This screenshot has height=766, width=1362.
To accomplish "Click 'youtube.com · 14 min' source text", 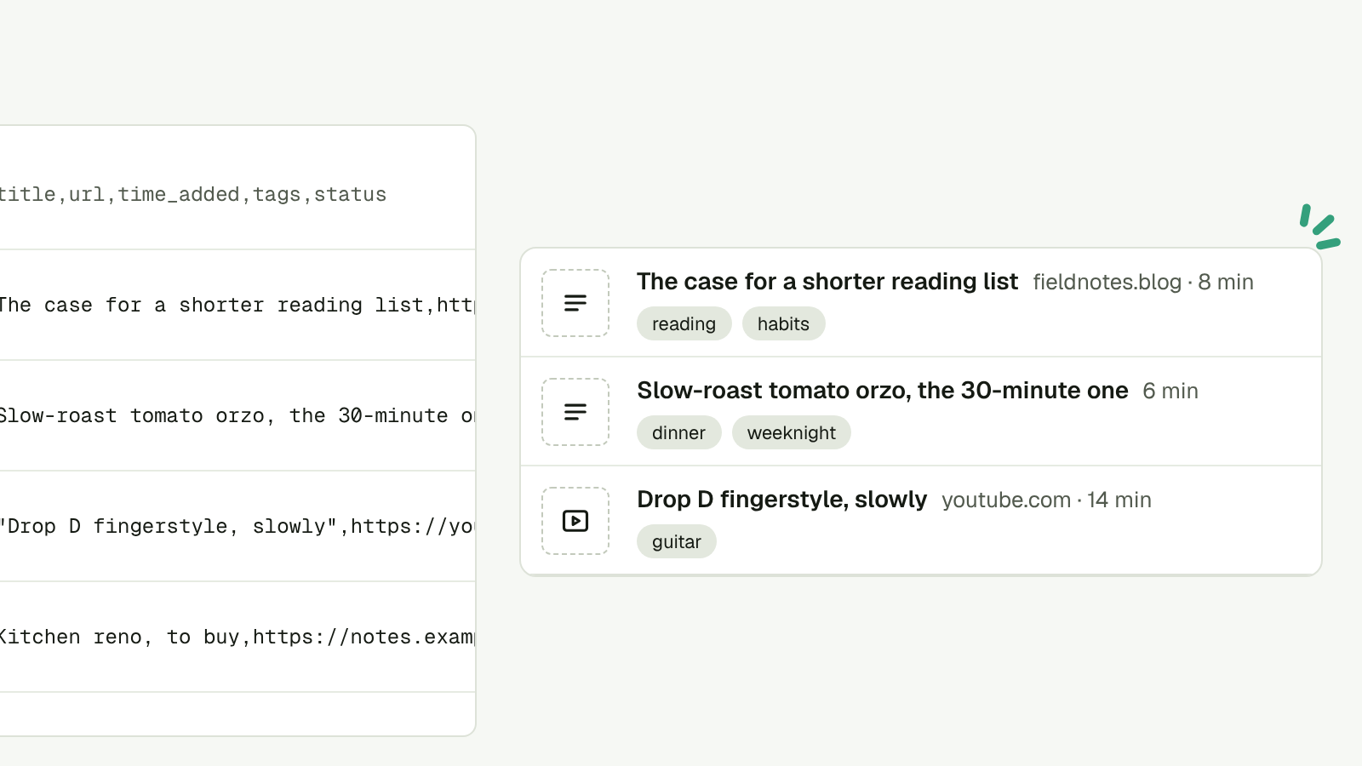I will point(1046,500).
